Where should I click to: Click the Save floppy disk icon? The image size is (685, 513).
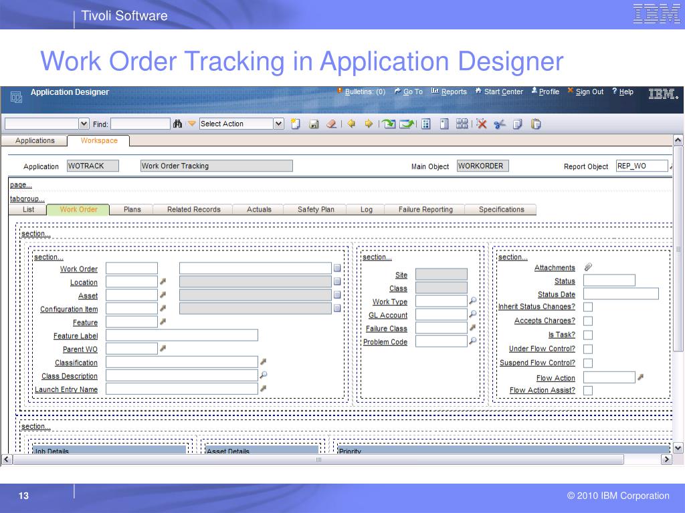click(314, 124)
